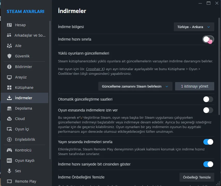Click the Kontrolcü gamepad icon
This screenshot has height=186, width=221.
click(x=9, y=150)
